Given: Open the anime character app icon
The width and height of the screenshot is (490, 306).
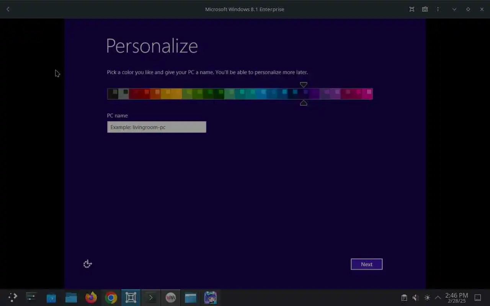Looking at the screenshot, I should point(211,298).
